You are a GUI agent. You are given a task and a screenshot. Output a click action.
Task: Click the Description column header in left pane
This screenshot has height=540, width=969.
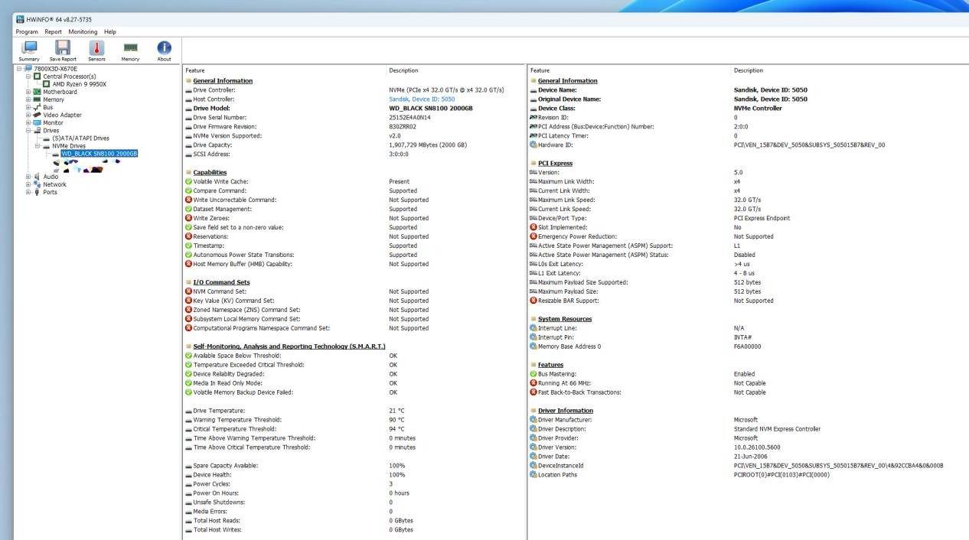point(403,70)
